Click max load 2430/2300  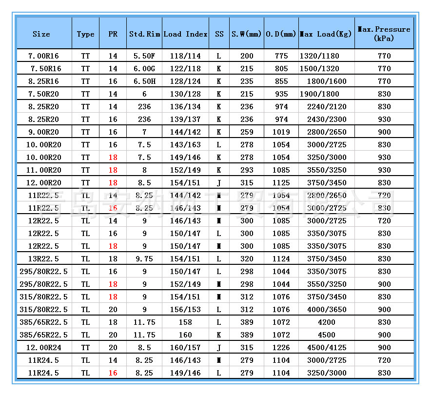click(327, 119)
